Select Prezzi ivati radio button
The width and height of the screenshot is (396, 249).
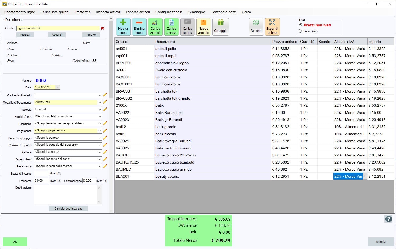coord(300,31)
